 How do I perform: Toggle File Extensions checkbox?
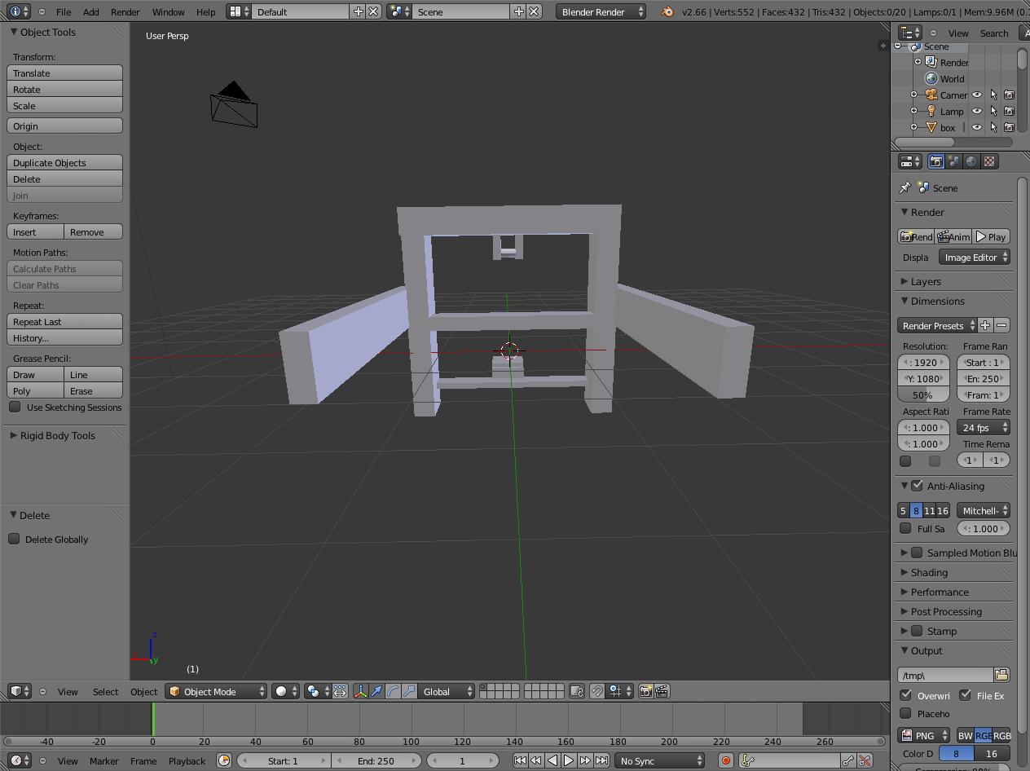coord(966,695)
